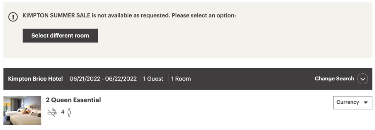375x130 pixels.
Task: Click the occupancy number 4
Action: (x=63, y=112)
